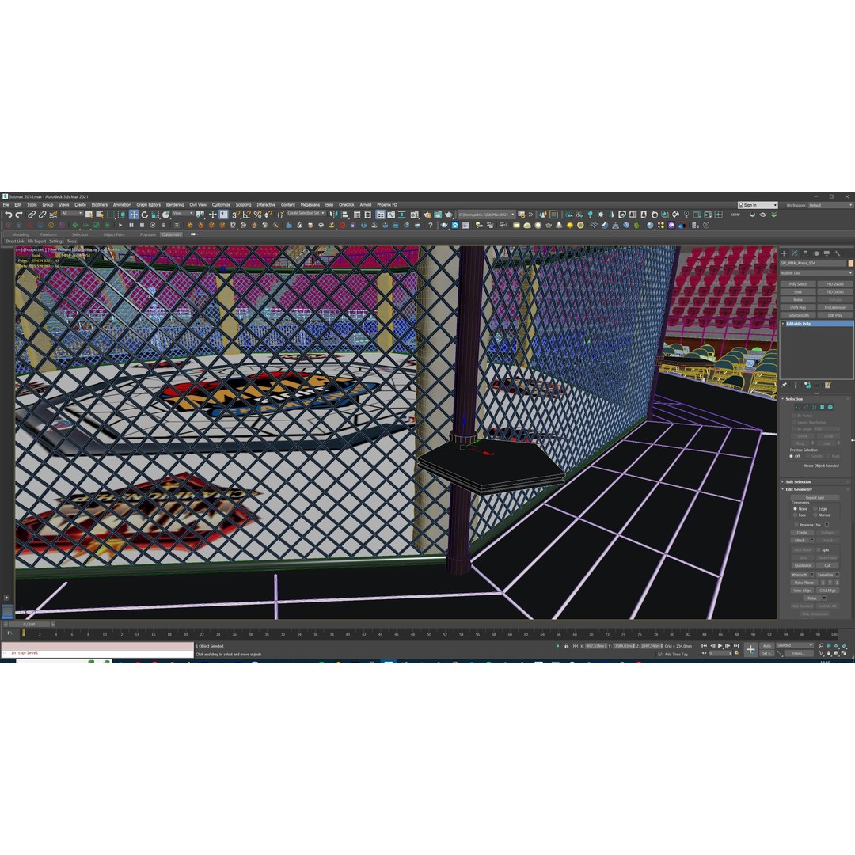Open the selection filter All dropdown
This screenshot has width=855, height=855.
tap(72, 213)
